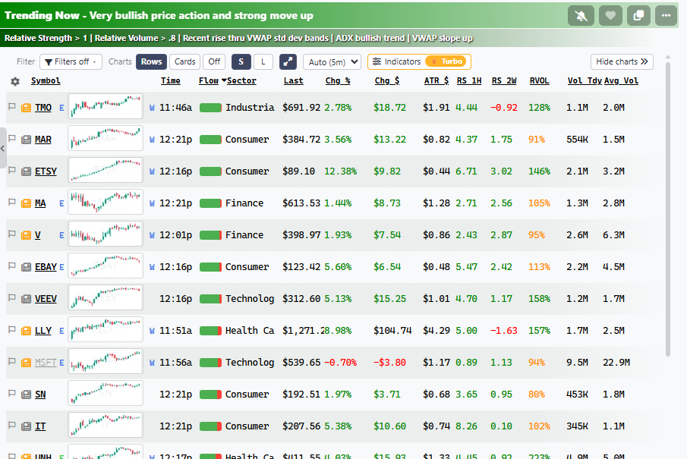Open the IT symbol link
This screenshot has width=687, height=459.
tap(40, 426)
